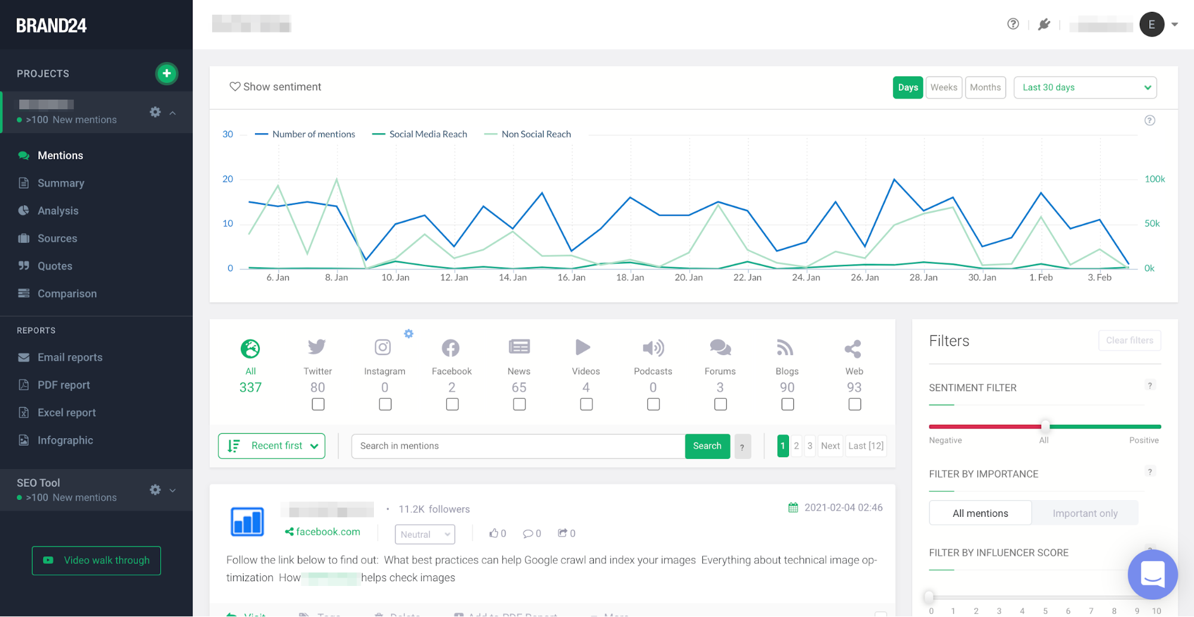Image resolution: width=1194 pixels, height=617 pixels.
Task: Click the integrations plug icon in header
Action: click(1043, 24)
